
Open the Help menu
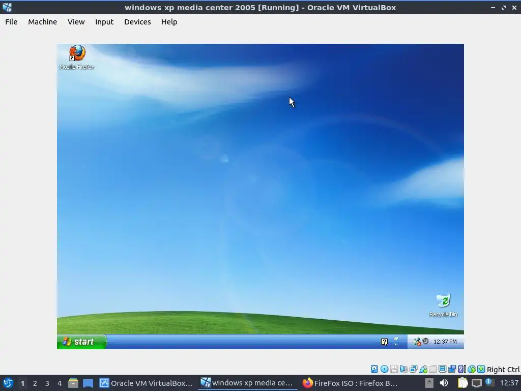coord(169,22)
